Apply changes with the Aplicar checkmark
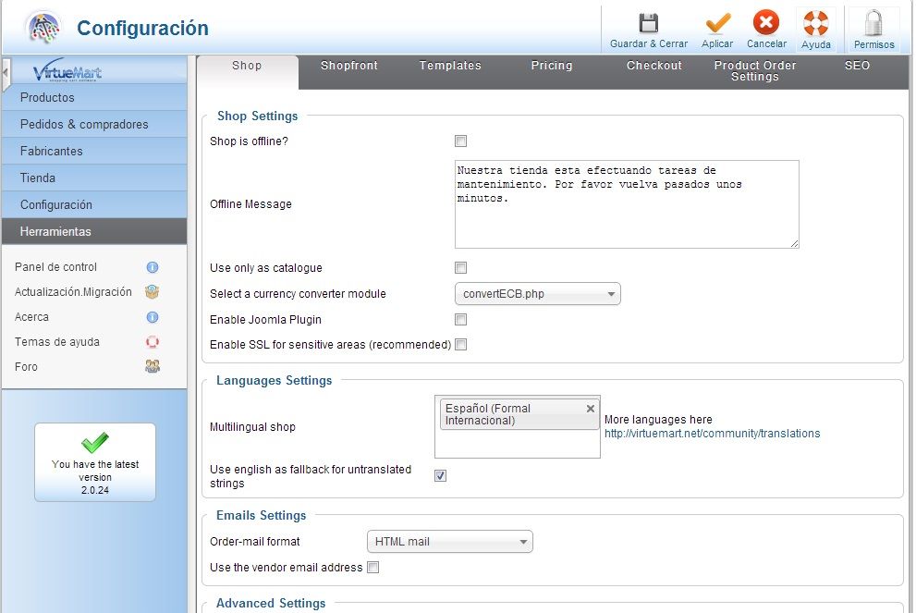 click(717, 23)
